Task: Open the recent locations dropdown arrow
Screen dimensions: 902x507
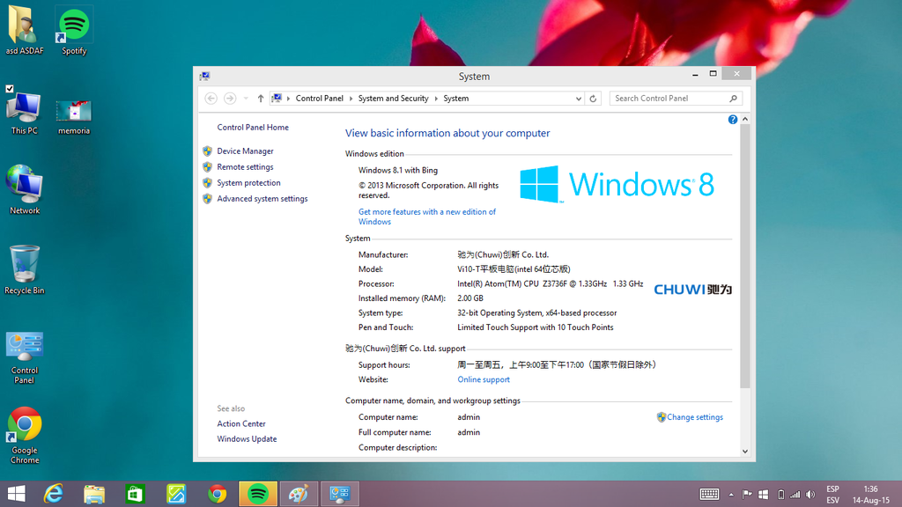Action: pyautogui.click(x=246, y=99)
